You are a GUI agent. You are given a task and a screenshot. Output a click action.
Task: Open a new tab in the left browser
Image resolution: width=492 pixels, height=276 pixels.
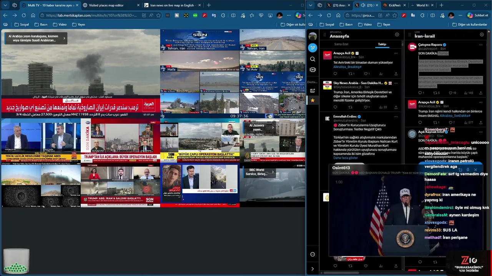click(x=209, y=5)
